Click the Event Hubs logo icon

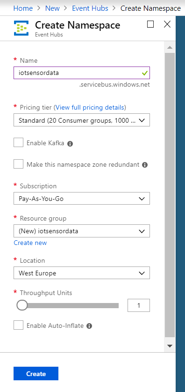[x=21, y=28]
